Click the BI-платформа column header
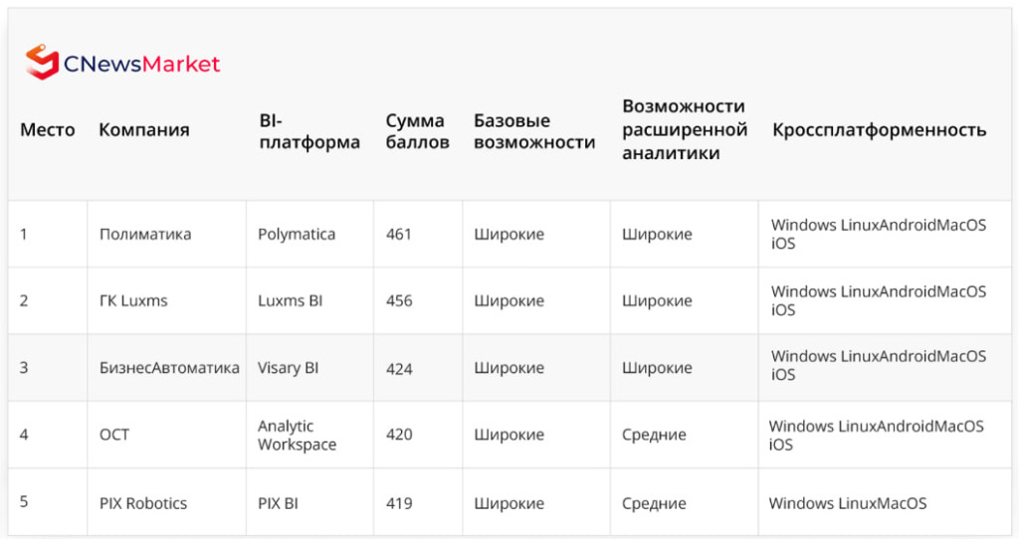Screen dimensions: 1019x539 (308, 131)
